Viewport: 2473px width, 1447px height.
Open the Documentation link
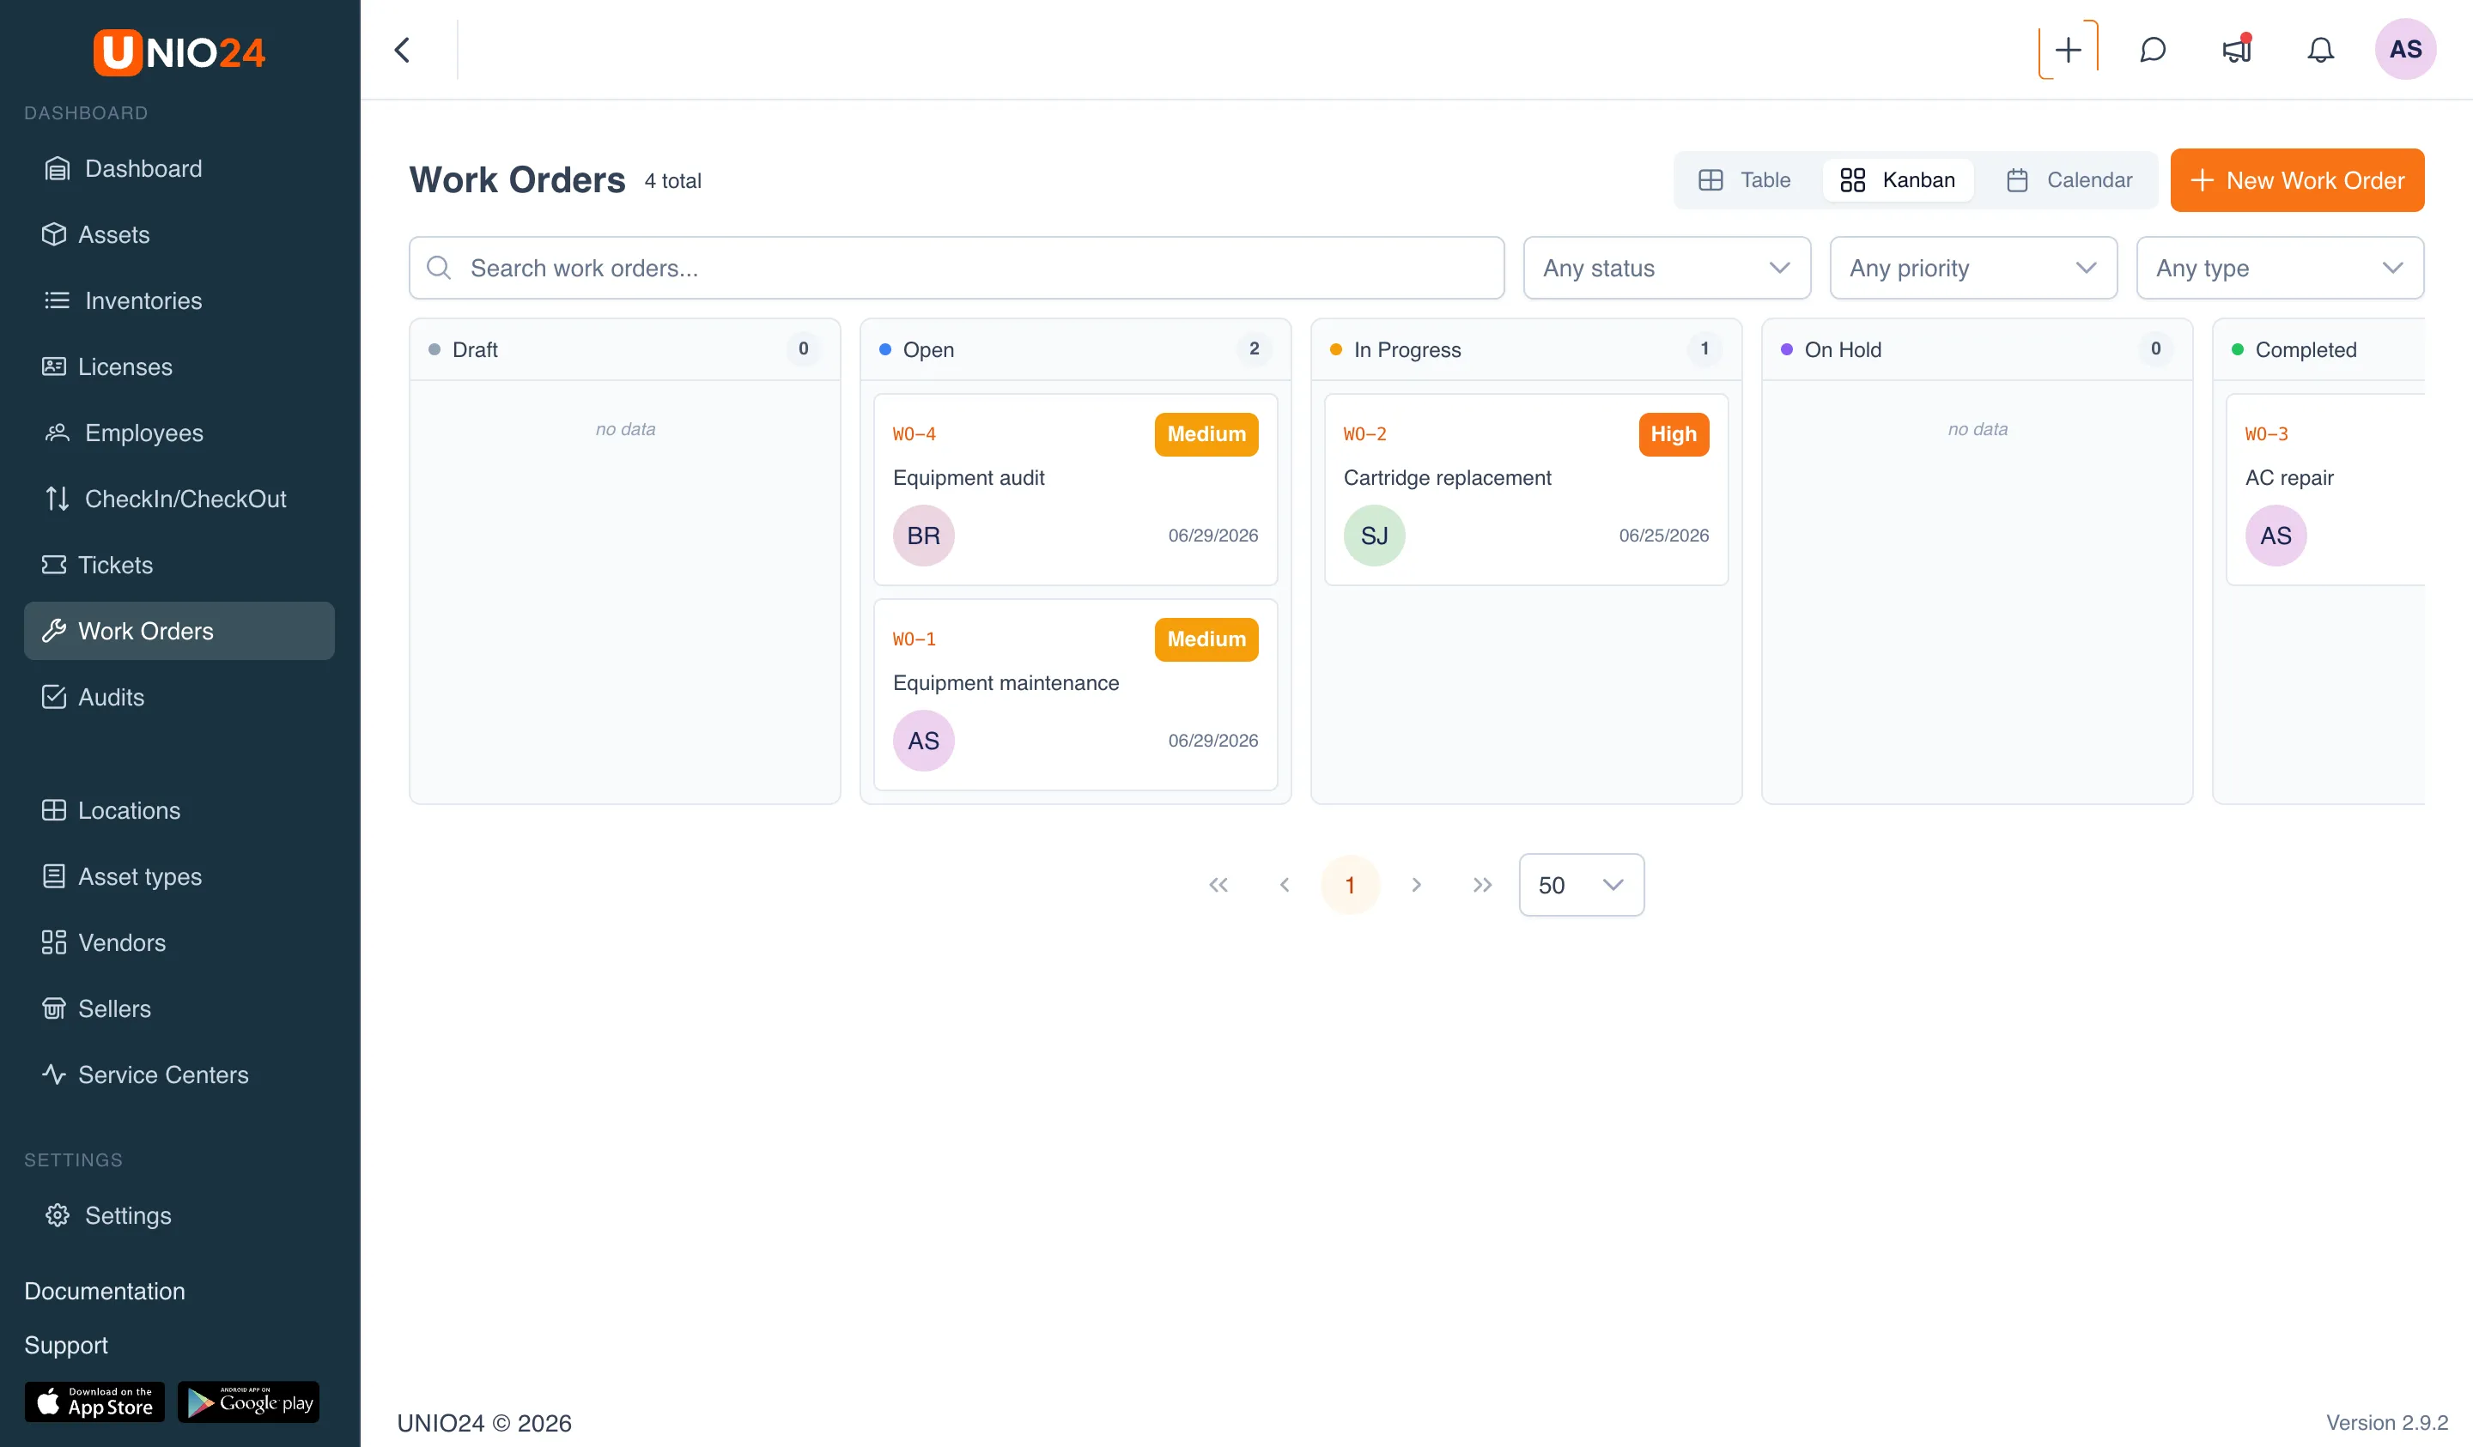(105, 1291)
